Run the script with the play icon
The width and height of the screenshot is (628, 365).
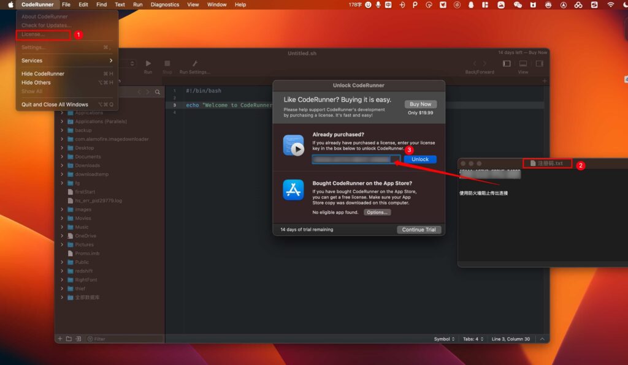pos(148,63)
